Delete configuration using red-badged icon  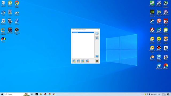coord(87,61)
